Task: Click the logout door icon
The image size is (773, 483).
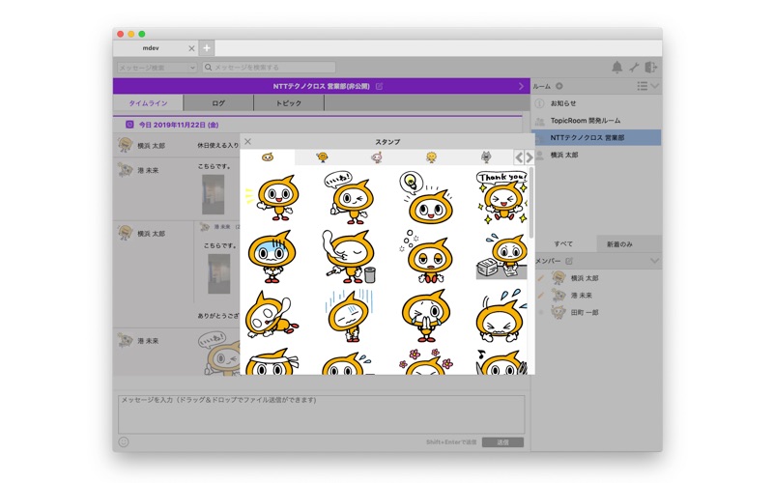Action: point(650,67)
